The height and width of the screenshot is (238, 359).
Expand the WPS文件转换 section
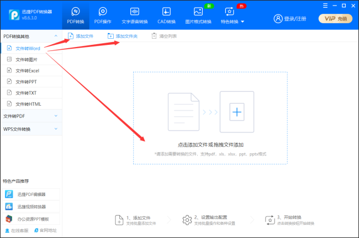31,129
